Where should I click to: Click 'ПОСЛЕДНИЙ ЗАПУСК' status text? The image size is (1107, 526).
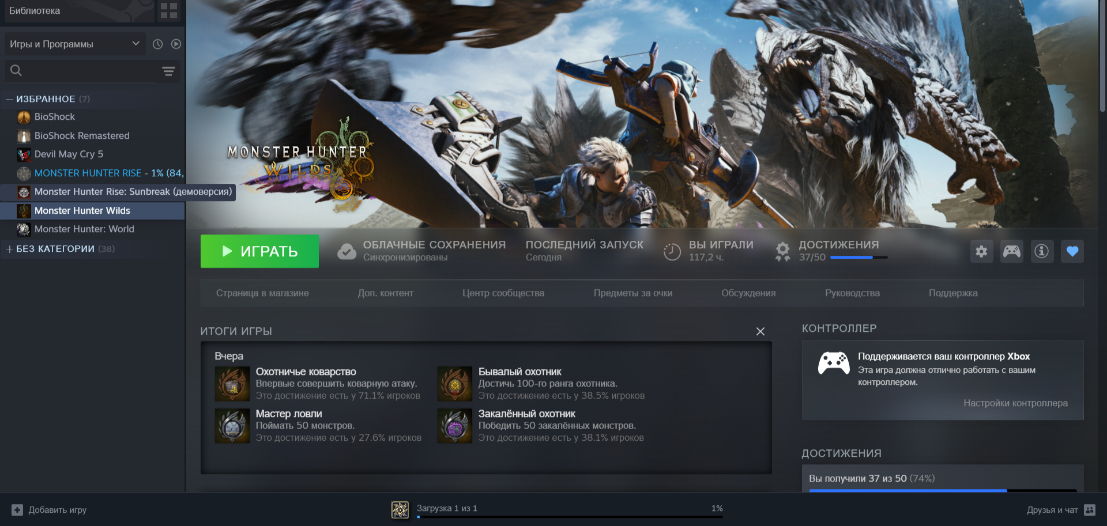click(585, 245)
